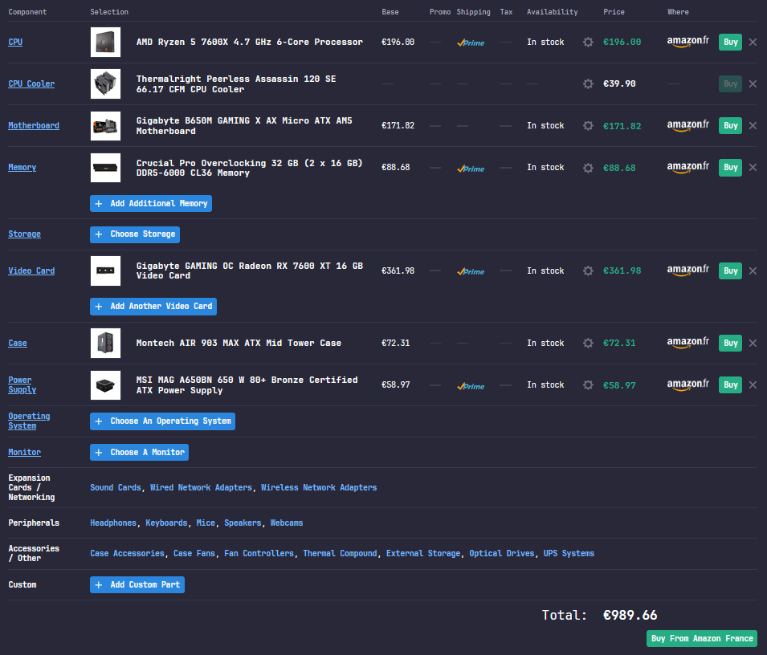Screen dimensions: 767x655
Task: Click the Prime shipping badge for the CPU
Action: [471, 43]
